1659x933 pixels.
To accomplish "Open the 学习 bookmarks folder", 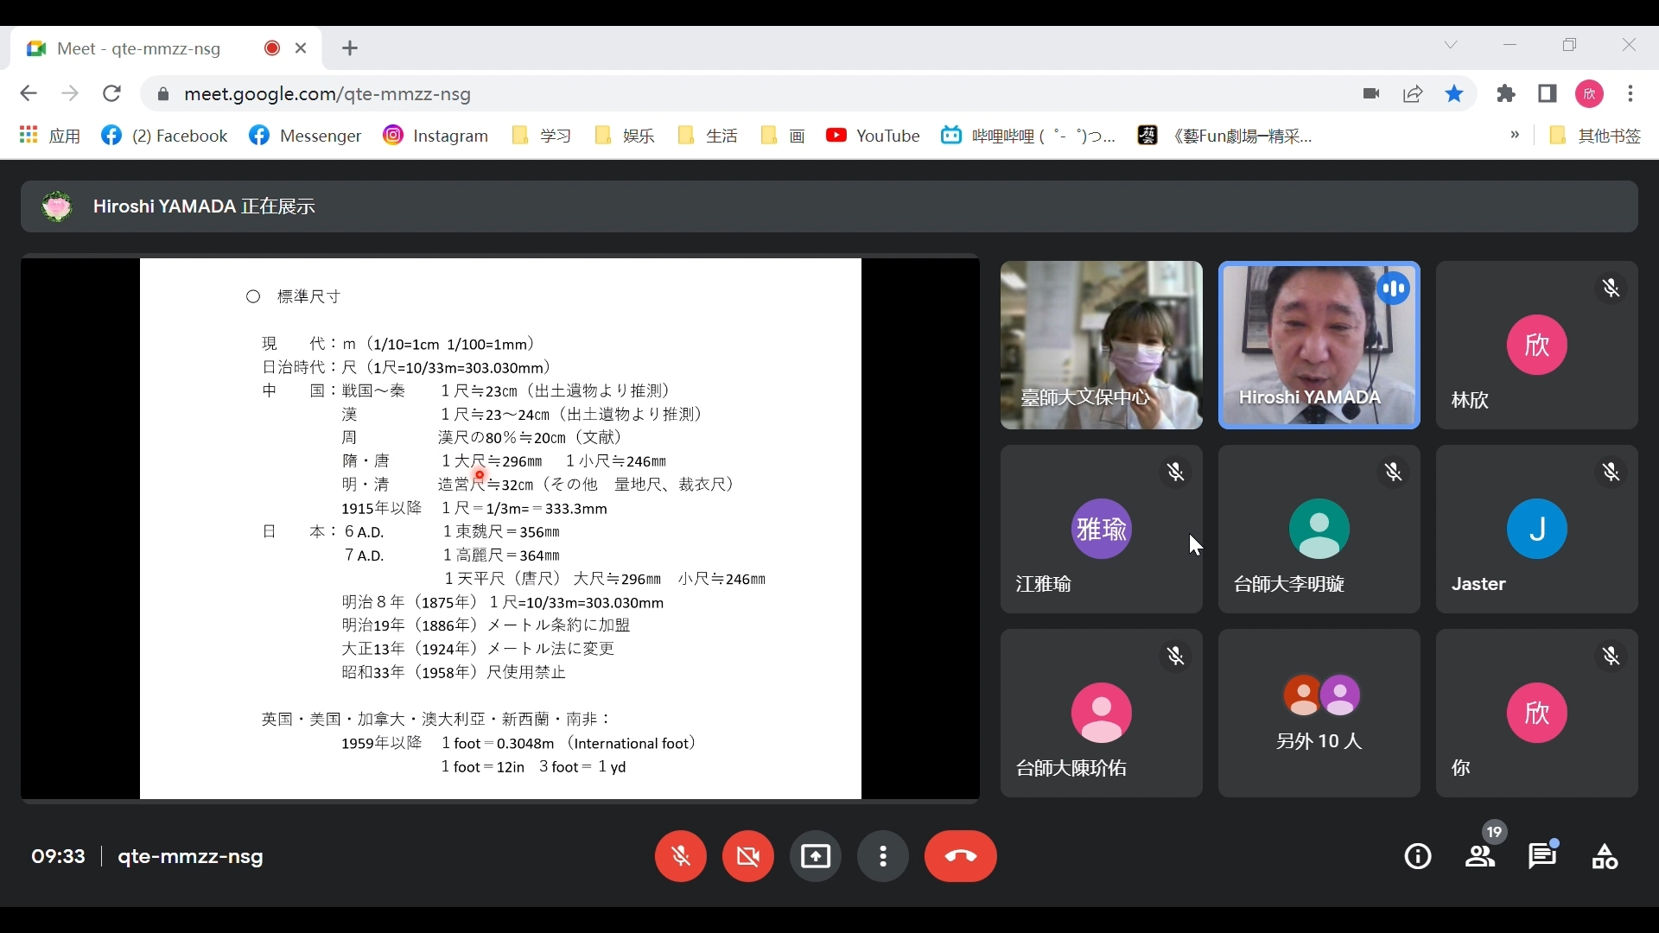I will (543, 136).
